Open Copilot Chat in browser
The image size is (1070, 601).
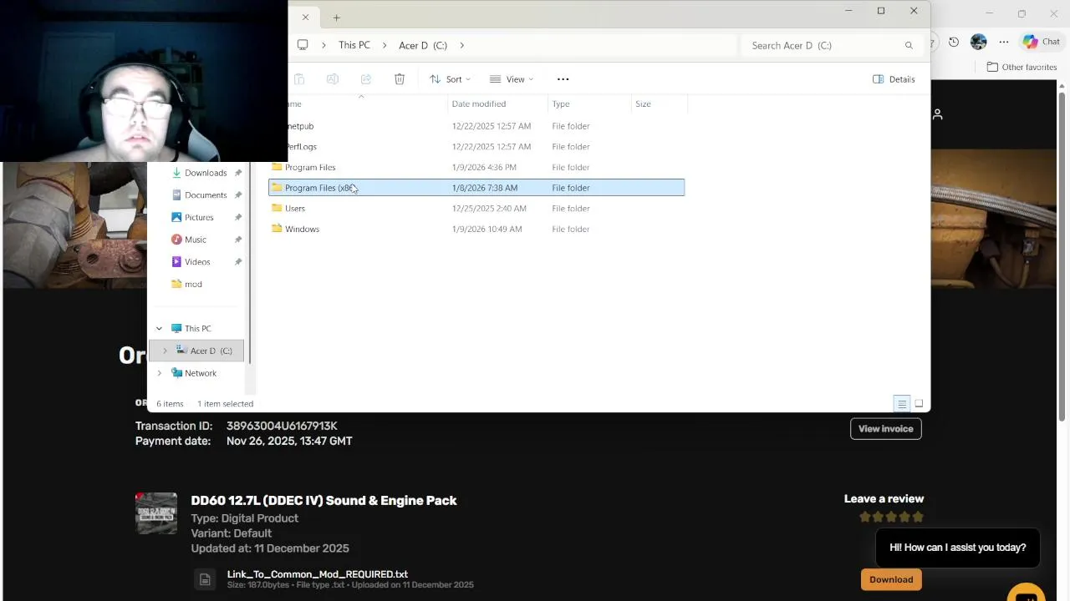1042,42
